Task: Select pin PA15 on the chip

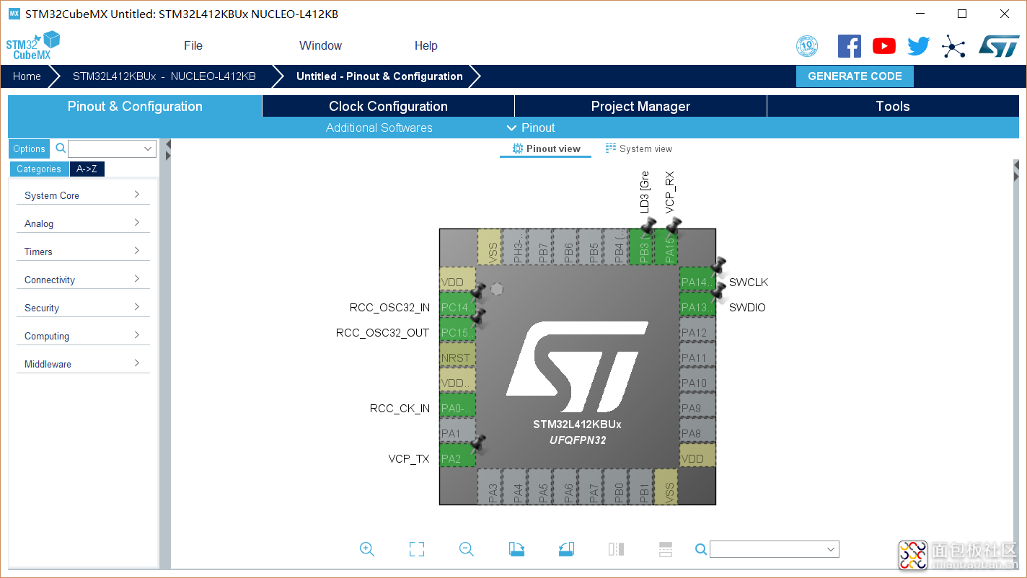Action: 666,247
